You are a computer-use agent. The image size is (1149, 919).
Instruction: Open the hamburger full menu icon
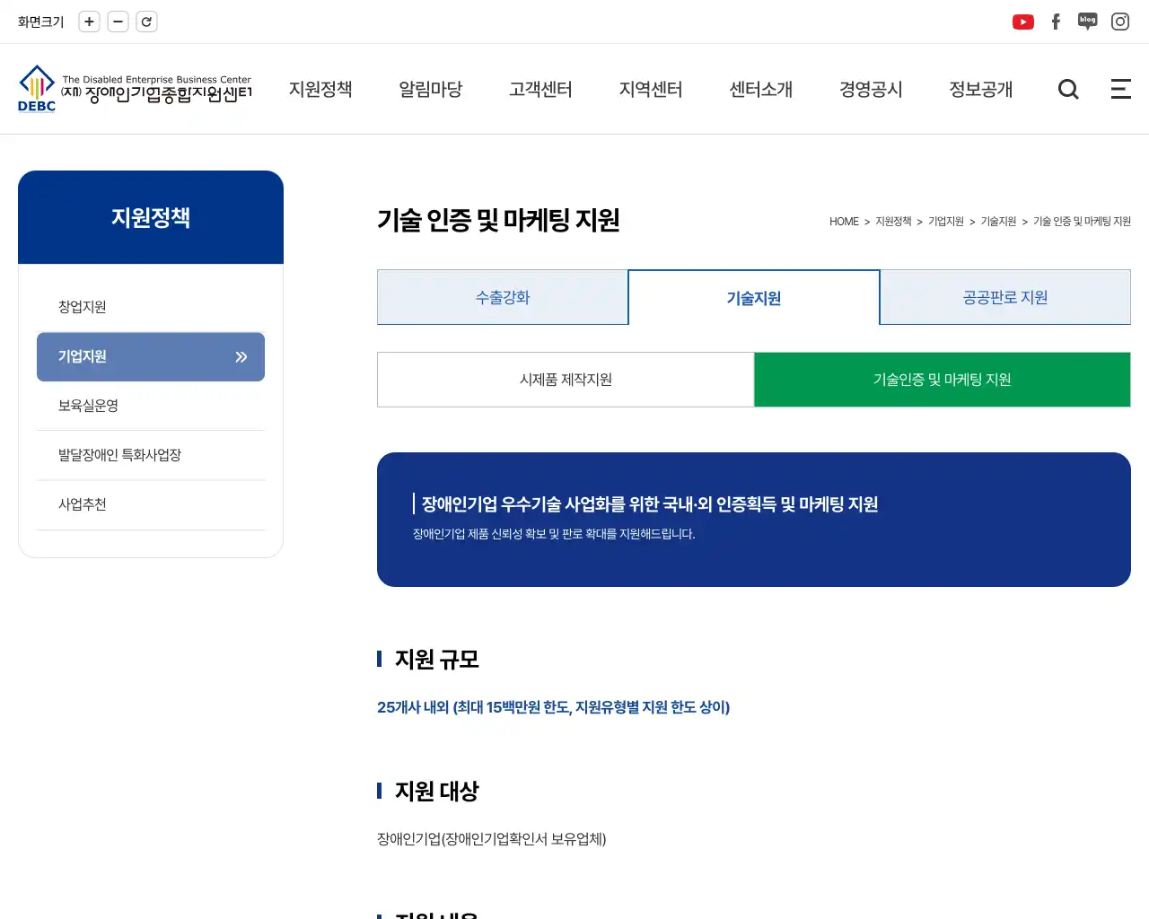pos(1121,89)
